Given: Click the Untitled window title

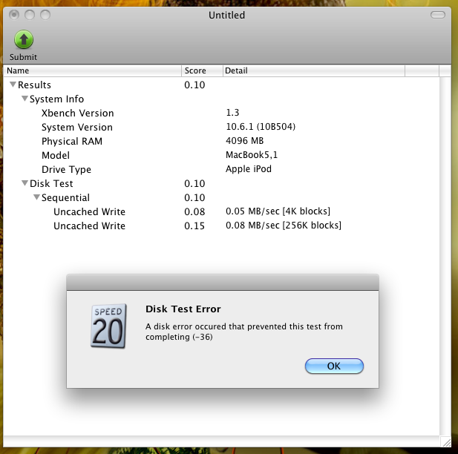Looking at the screenshot, I should (226, 15).
